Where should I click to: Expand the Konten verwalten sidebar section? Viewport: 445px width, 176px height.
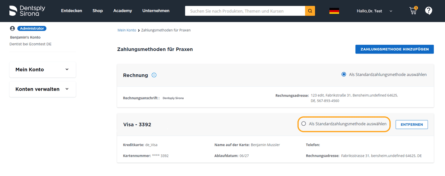click(x=42, y=89)
